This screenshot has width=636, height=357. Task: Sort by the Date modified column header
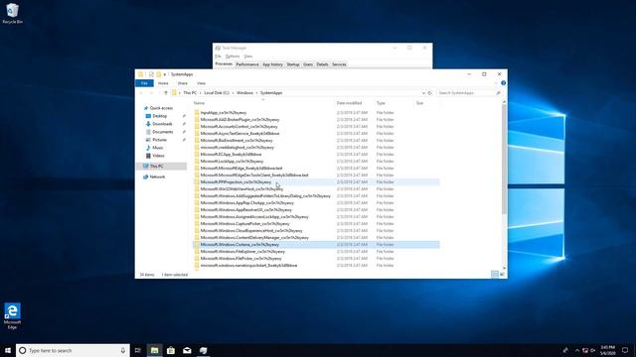(354, 103)
